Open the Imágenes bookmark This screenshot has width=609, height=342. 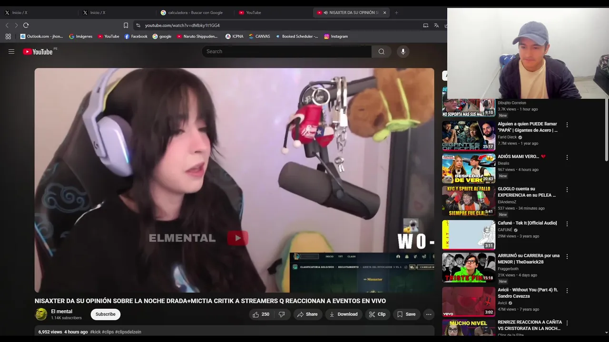point(81,36)
